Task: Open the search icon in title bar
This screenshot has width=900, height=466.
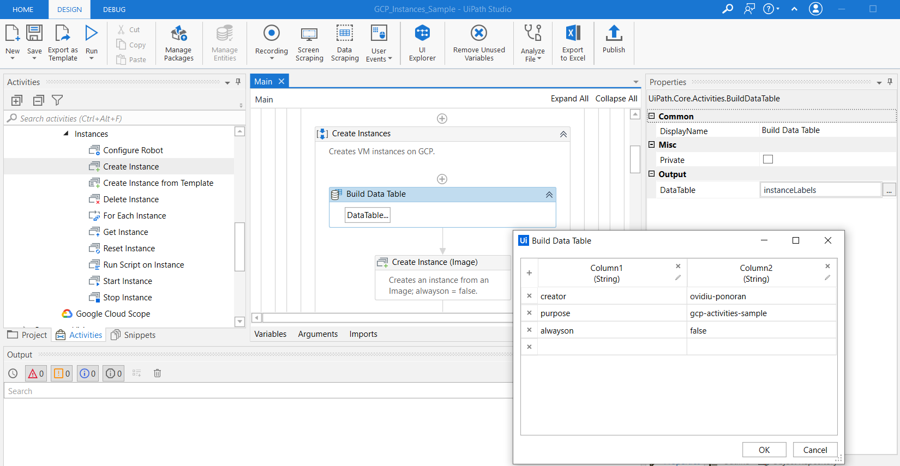Action: [x=728, y=9]
